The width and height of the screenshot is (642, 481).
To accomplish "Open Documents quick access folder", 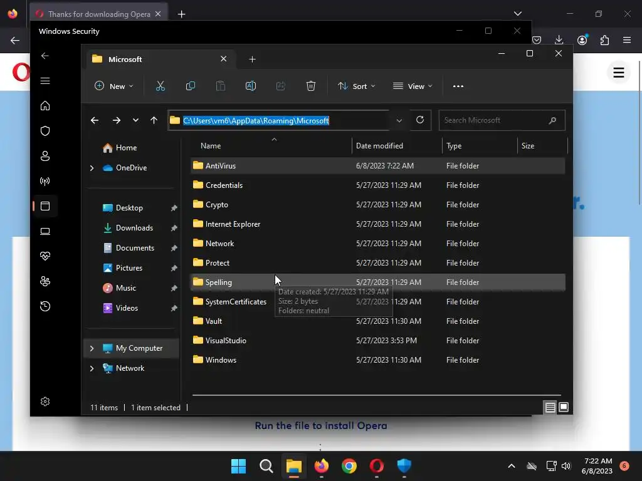I will pyautogui.click(x=135, y=248).
